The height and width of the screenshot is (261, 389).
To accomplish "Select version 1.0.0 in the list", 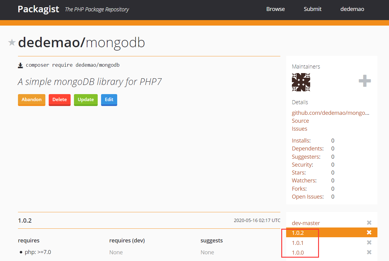I will (298, 253).
